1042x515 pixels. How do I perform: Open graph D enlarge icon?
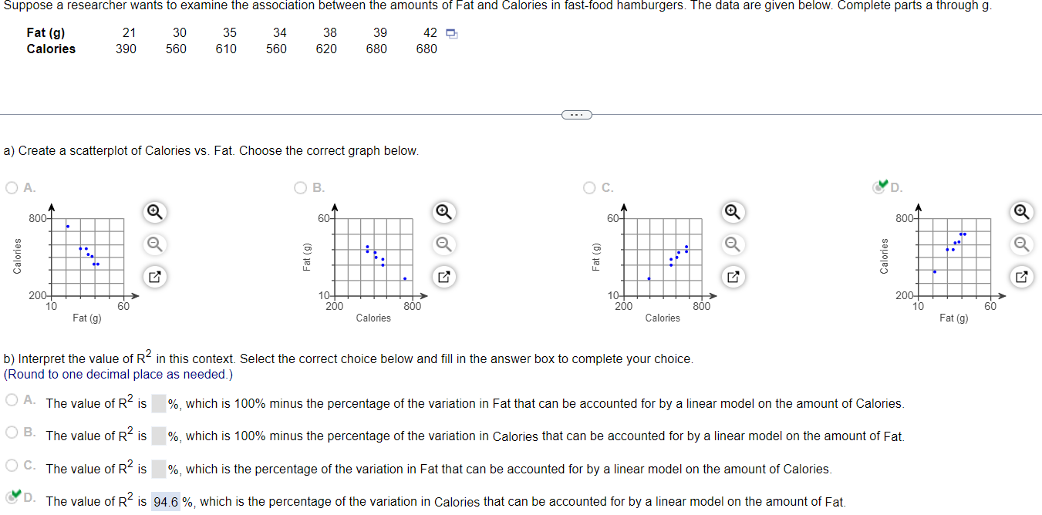point(1021,277)
